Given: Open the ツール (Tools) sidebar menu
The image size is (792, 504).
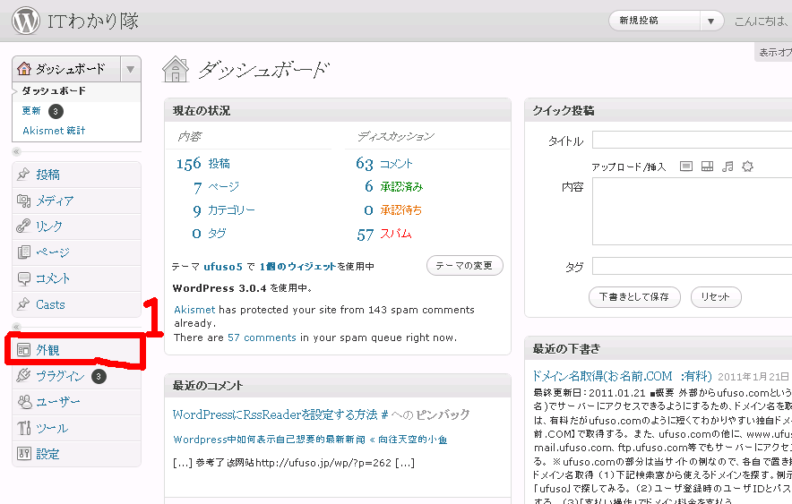Looking at the screenshot, I should (x=52, y=428).
